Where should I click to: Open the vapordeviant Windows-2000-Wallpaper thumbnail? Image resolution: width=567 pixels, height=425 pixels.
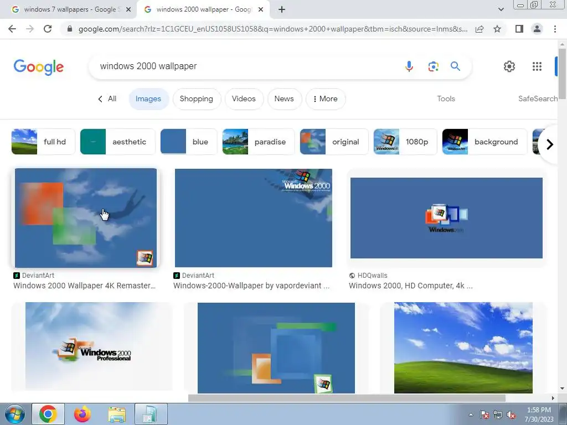pyautogui.click(x=254, y=218)
